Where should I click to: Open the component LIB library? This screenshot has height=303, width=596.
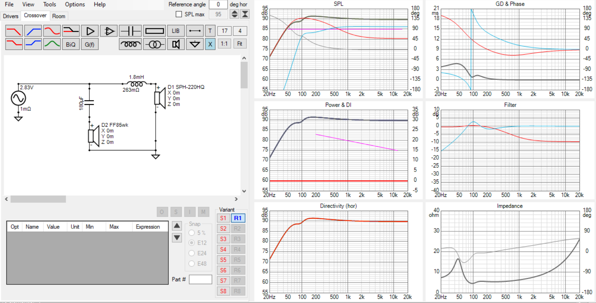click(x=176, y=31)
